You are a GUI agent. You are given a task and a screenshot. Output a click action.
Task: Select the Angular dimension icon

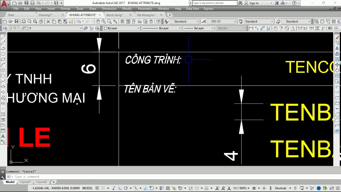293,28
